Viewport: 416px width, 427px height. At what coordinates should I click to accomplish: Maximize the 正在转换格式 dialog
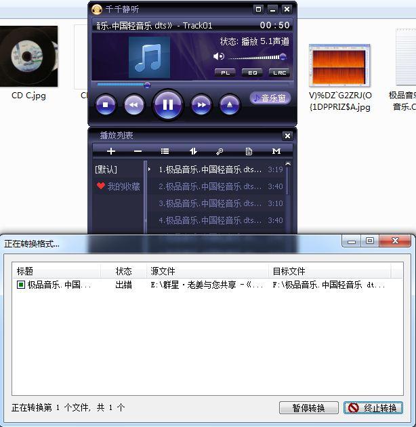pos(370,241)
